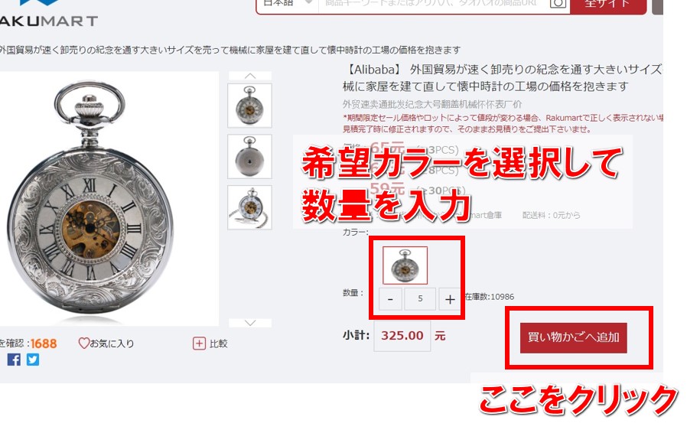This screenshot has width=687, height=433.
Task: Click the camera image search icon
Action: (557, 4)
